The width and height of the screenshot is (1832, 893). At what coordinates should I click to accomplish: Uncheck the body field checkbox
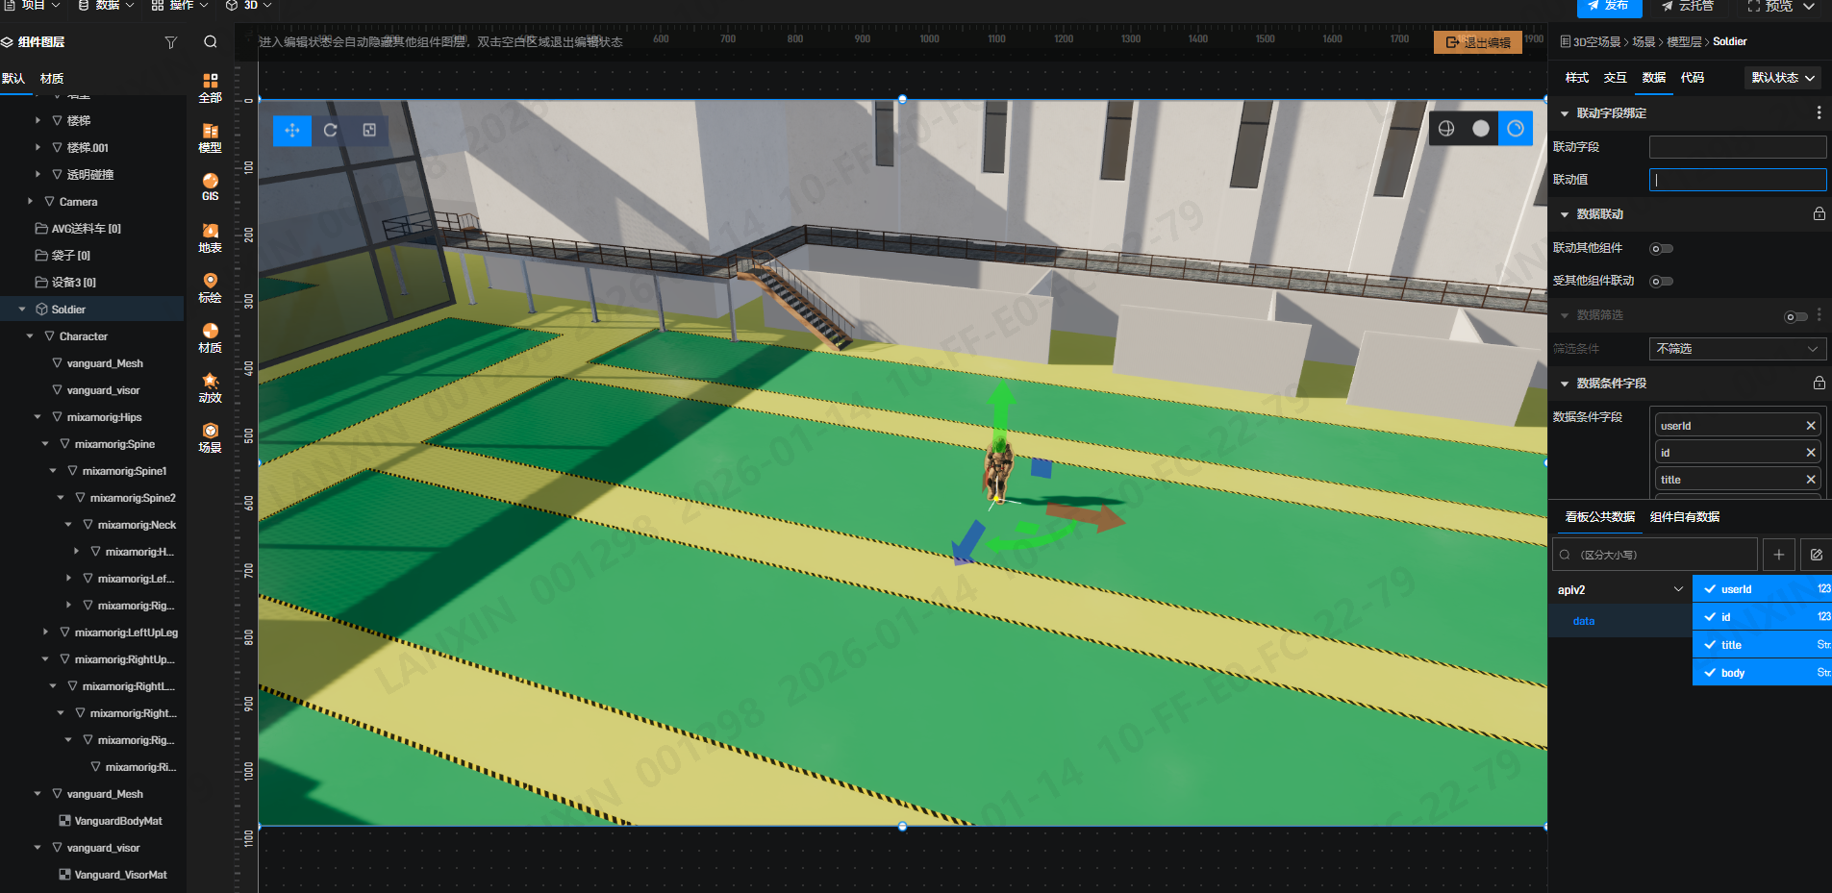pyautogui.click(x=1710, y=673)
